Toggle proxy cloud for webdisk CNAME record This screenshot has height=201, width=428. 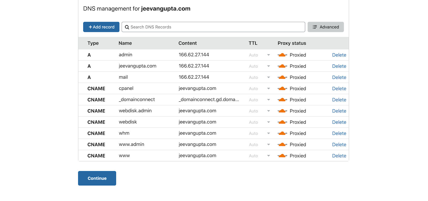(282, 122)
